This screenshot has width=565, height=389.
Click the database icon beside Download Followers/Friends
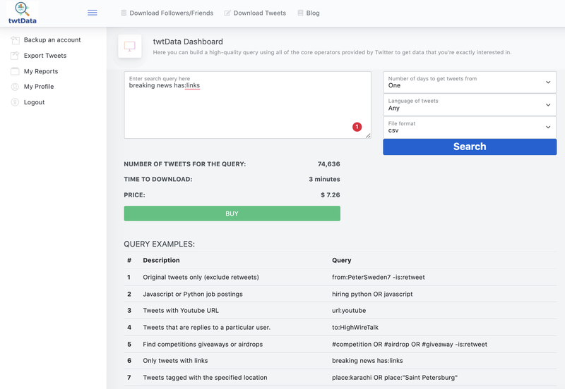pos(124,13)
